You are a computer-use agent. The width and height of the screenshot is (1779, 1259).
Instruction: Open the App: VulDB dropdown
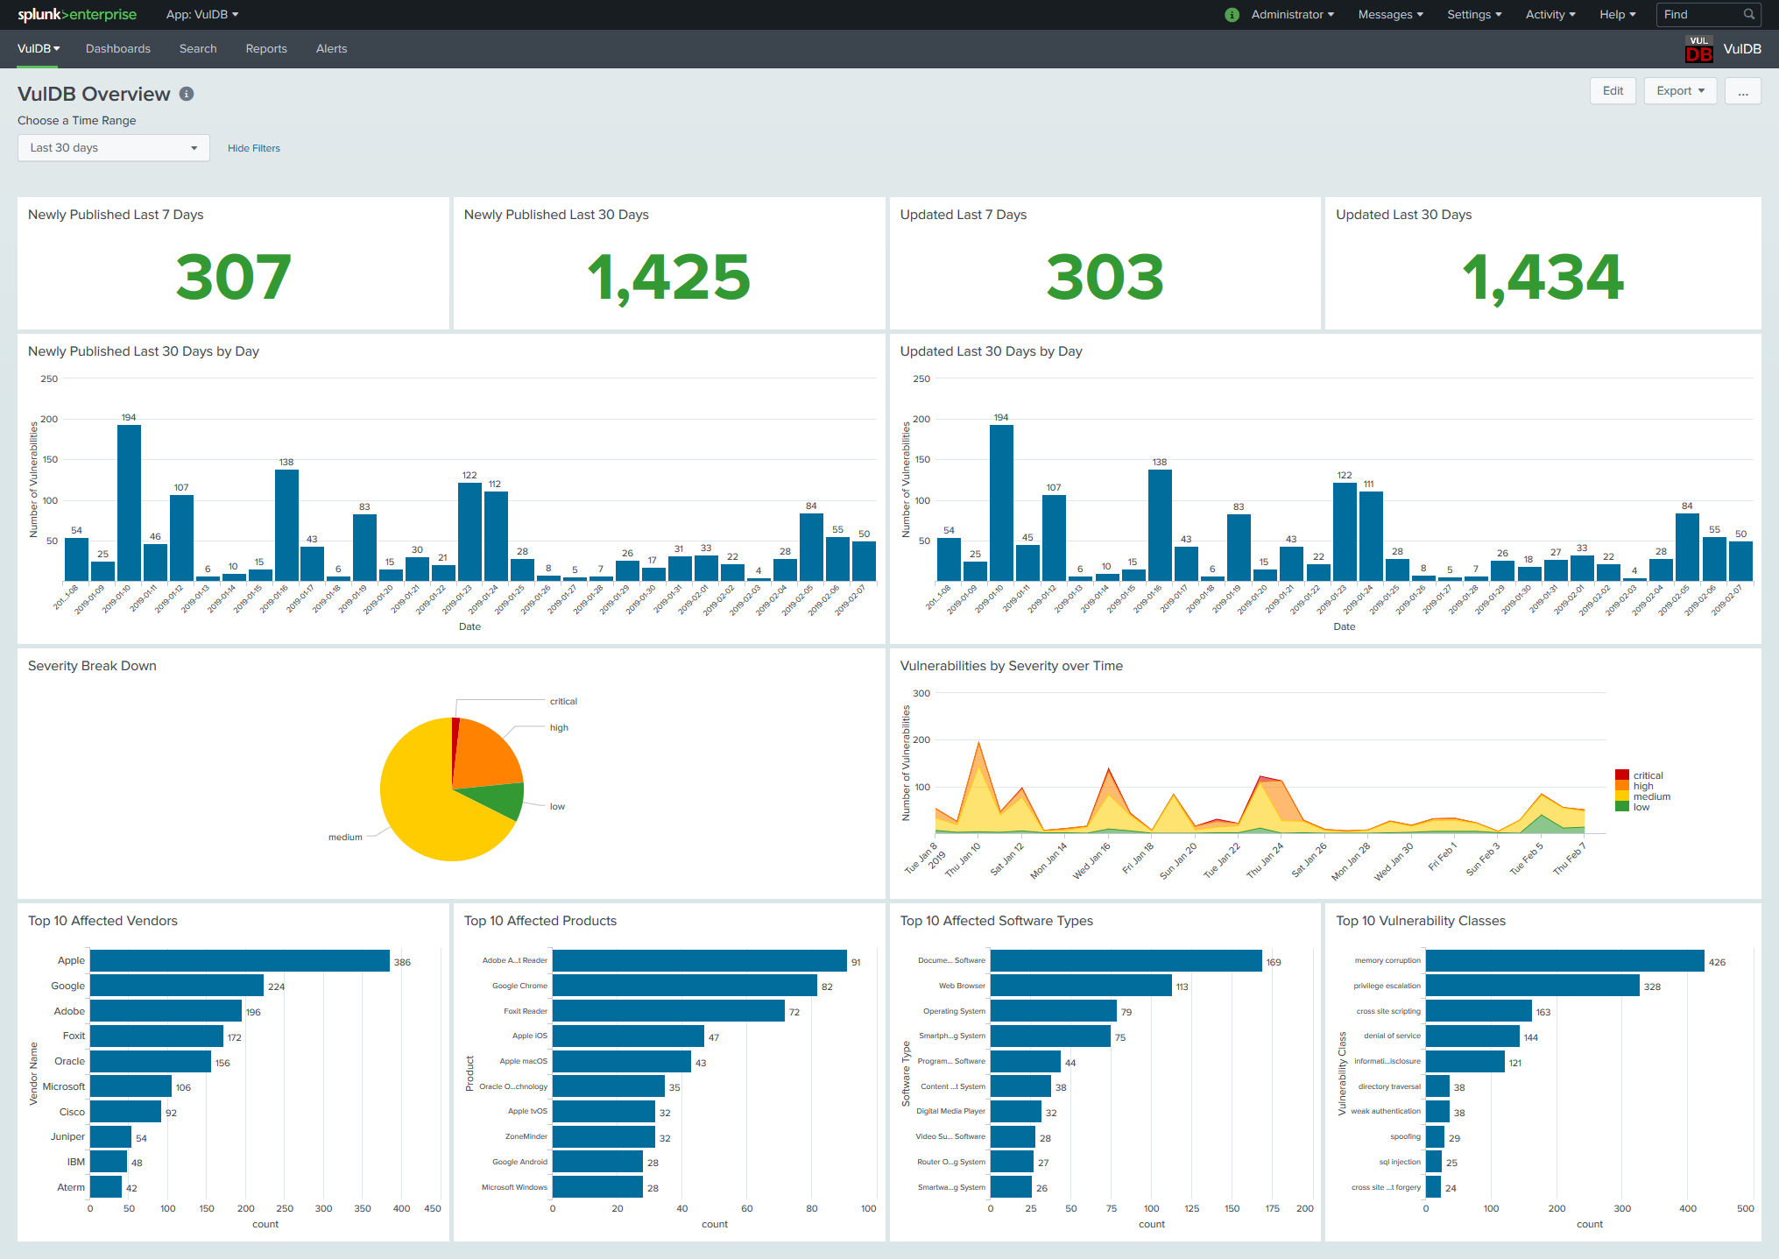(x=202, y=14)
